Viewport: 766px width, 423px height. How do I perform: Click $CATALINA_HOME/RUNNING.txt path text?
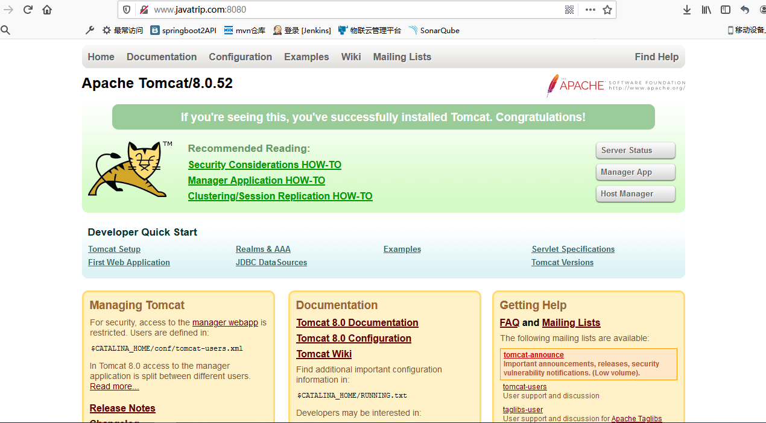pyautogui.click(x=352, y=396)
